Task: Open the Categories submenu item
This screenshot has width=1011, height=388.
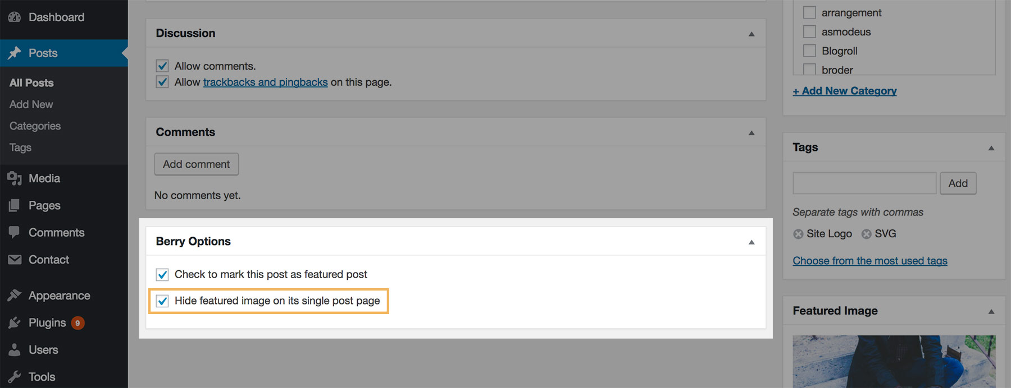Action: tap(35, 126)
